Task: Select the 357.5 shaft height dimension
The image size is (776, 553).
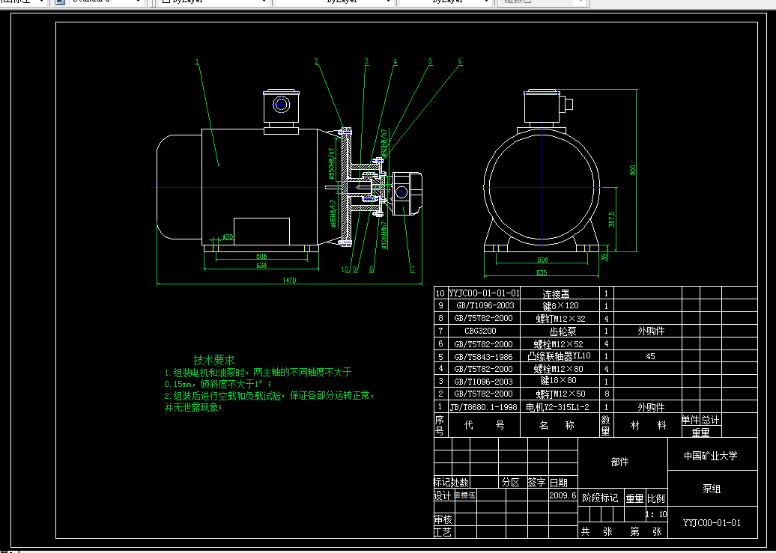Action: click(x=612, y=219)
